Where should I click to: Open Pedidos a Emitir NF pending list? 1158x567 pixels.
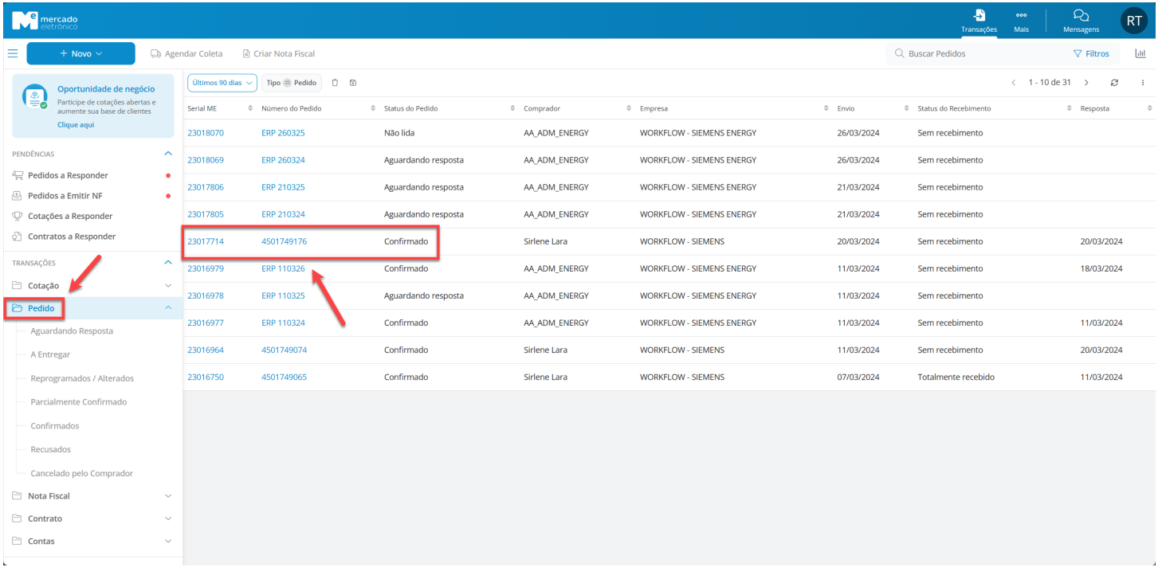click(x=65, y=196)
